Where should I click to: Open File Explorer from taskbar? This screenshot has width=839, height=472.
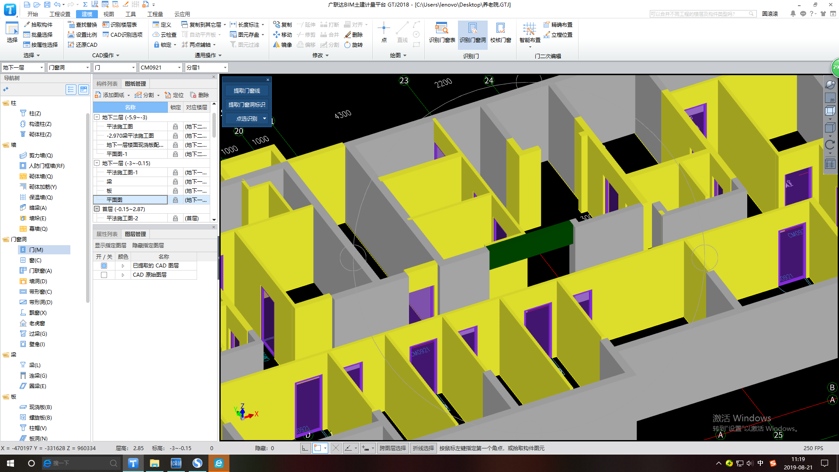pyautogui.click(x=154, y=463)
